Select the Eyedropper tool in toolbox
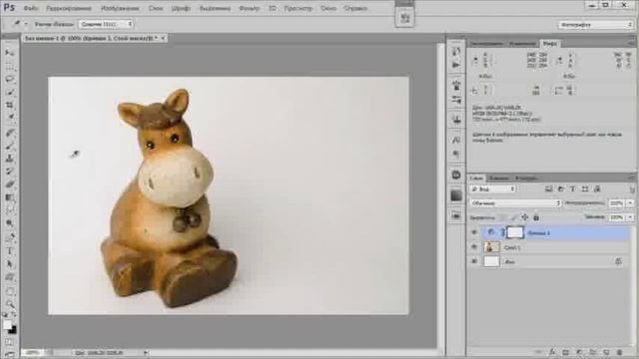639x359 pixels. (x=10, y=118)
